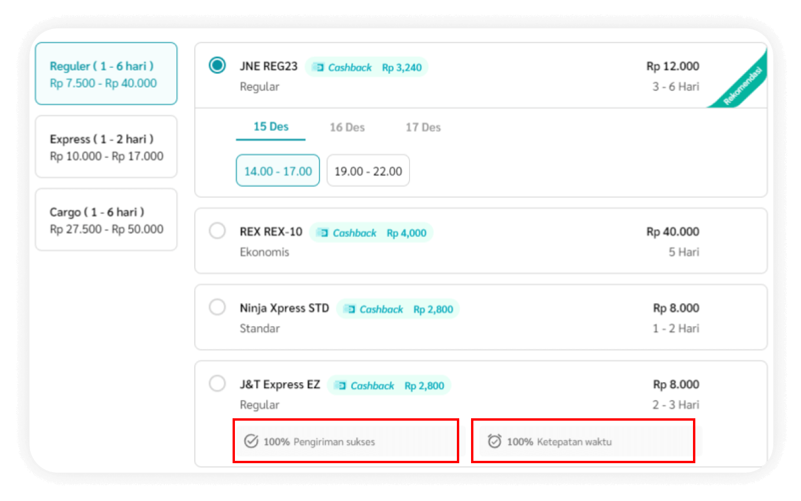
Task: Click the Rp 8.000 price of Ninja Xpress
Action: coord(676,308)
